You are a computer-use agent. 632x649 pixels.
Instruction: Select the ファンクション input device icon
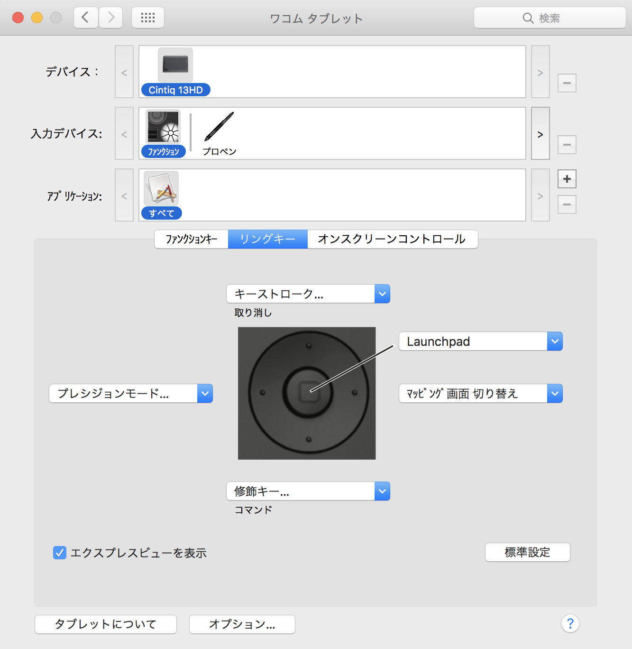click(163, 127)
